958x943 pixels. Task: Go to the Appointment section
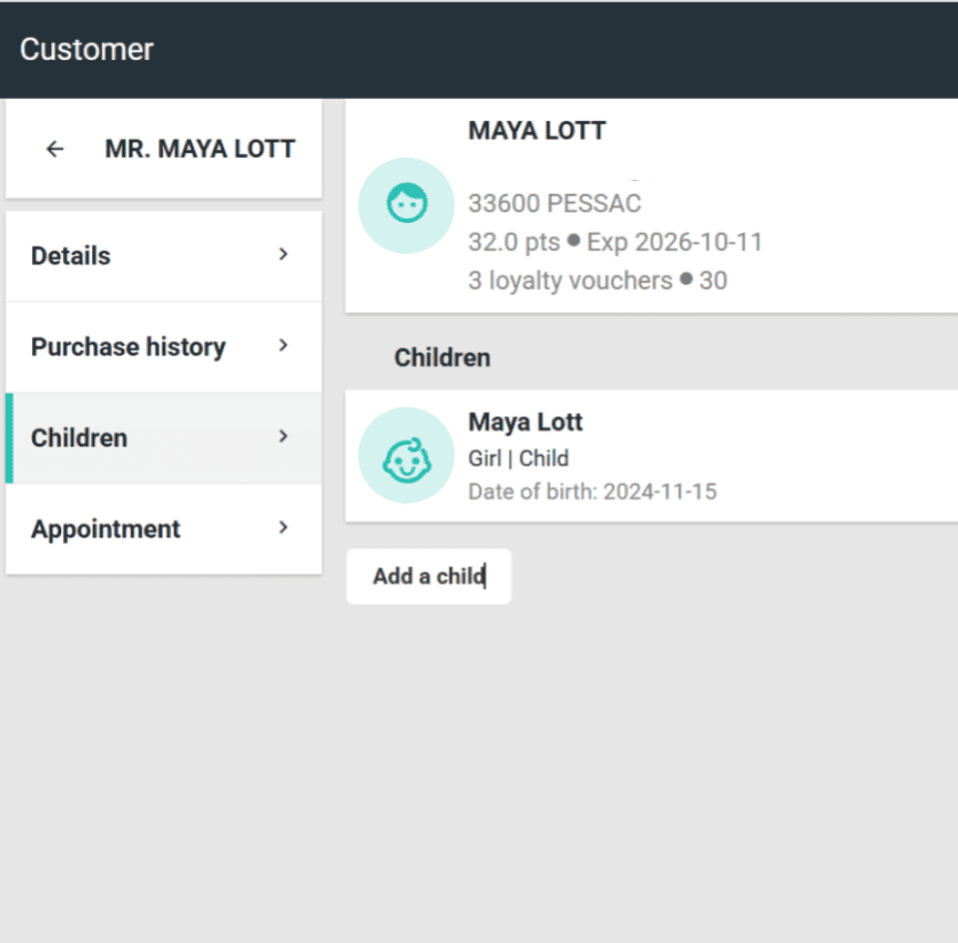point(105,528)
